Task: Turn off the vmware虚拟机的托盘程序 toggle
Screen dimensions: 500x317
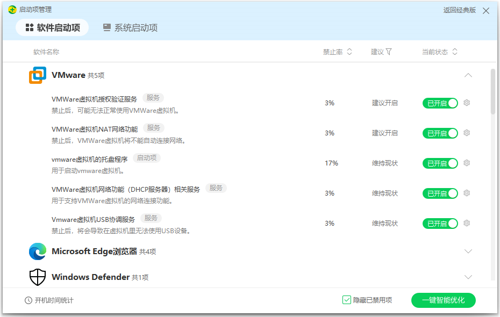Action: click(440, 163)
